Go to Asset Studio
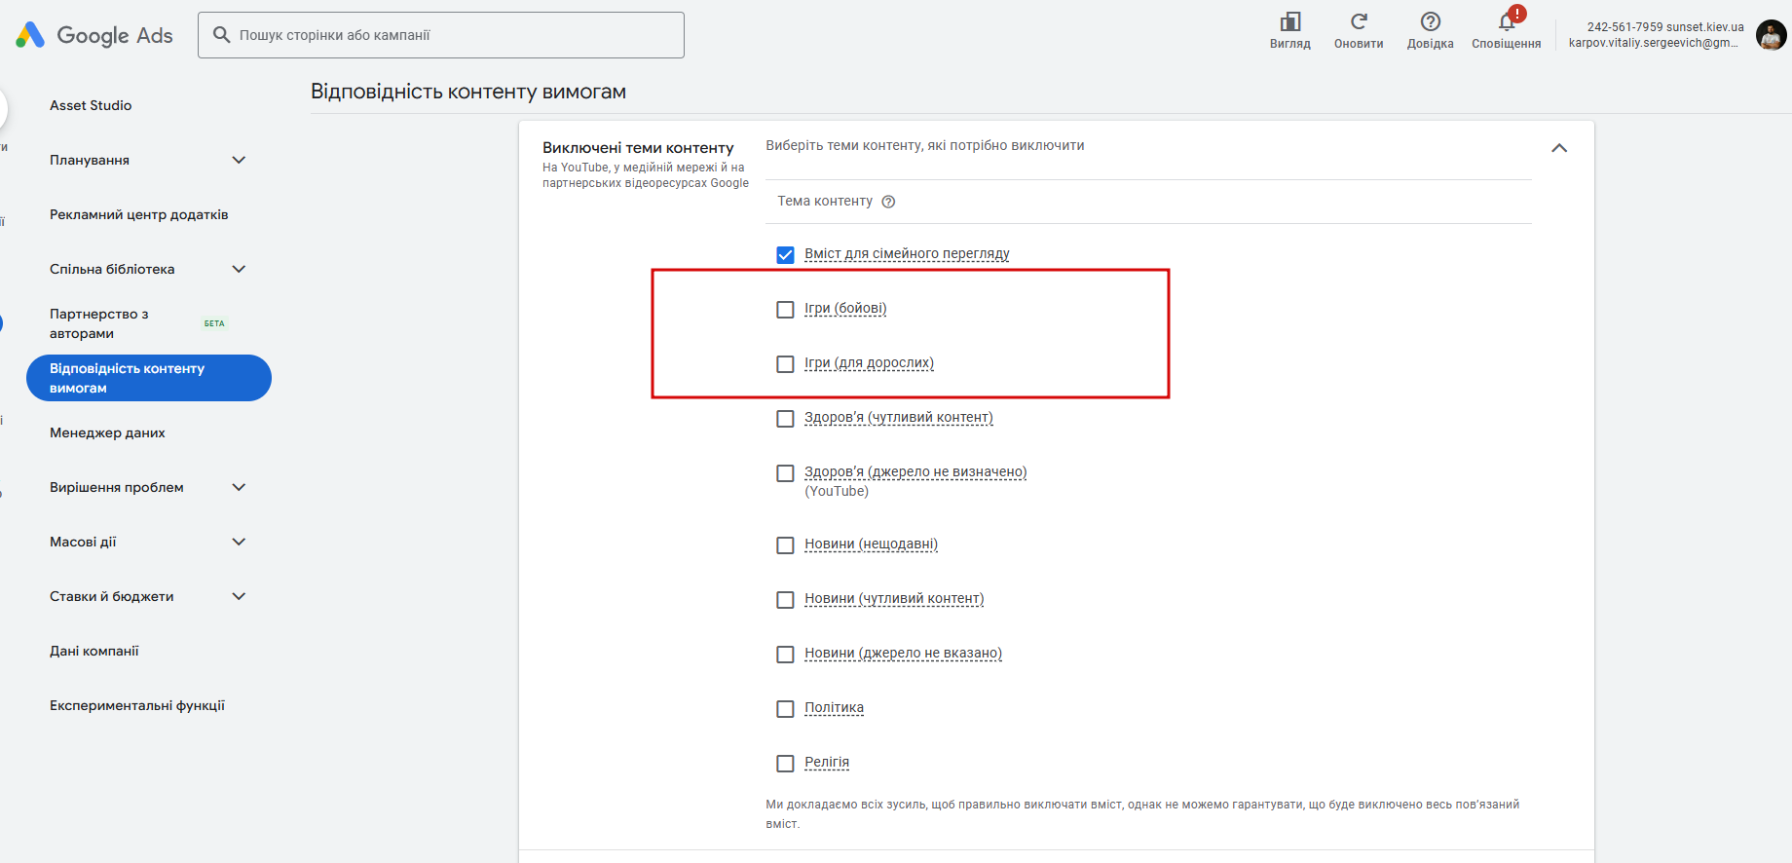Screen dimensions: 1792x863 (x=91, y=105)
